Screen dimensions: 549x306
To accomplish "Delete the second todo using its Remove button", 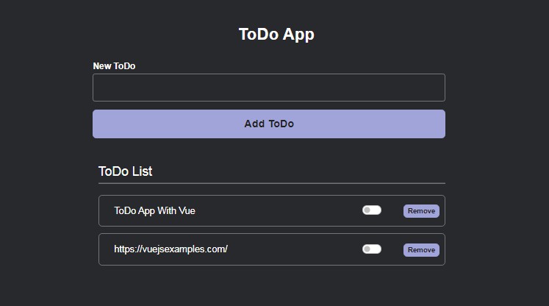I will click(421, 250).
